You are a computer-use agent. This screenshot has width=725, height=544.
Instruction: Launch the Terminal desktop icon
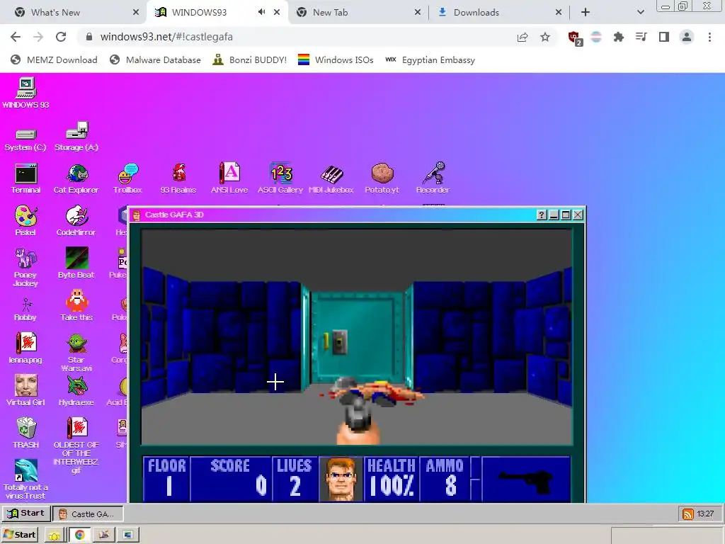pos(26,178)
